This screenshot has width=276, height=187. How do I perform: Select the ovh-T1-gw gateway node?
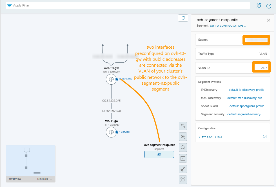(111, 132)
